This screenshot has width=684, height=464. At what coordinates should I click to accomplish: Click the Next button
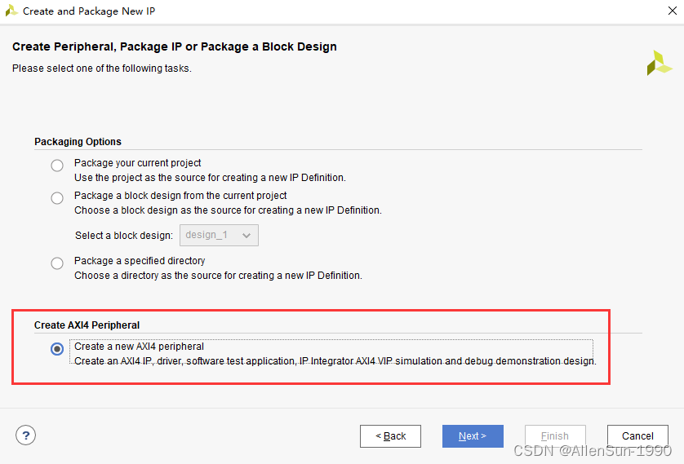point(473,436)
